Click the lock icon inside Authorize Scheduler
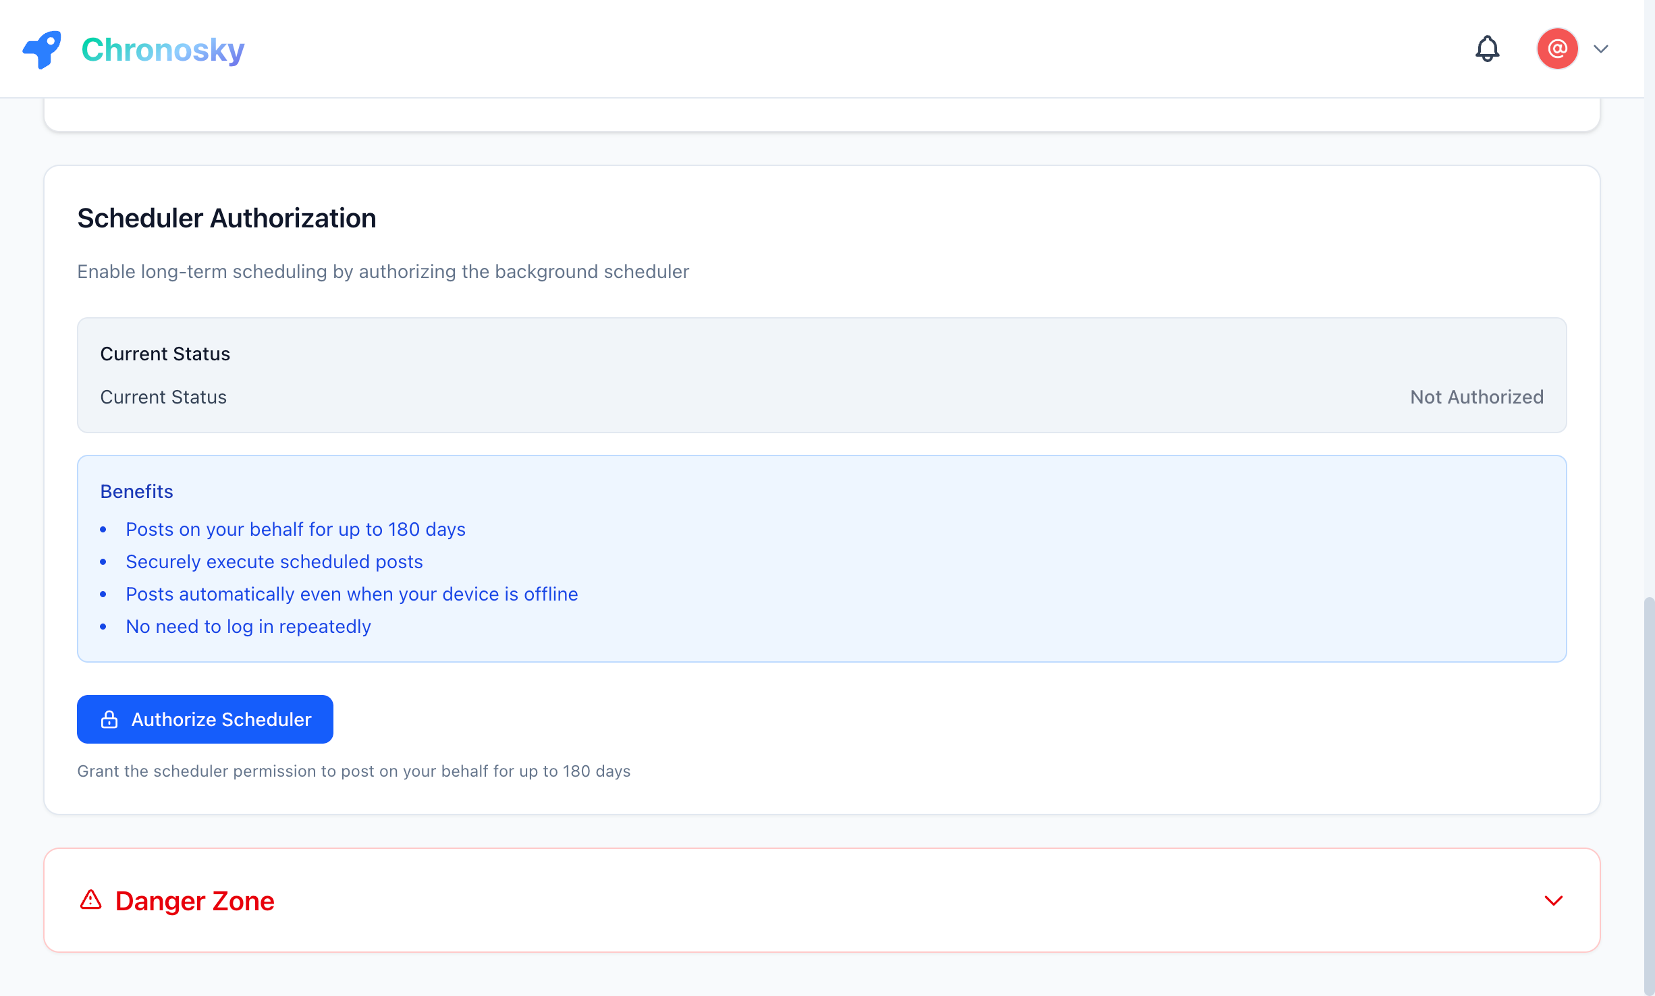Screen dimensions: 1655x996 click(x=110, y=719)
